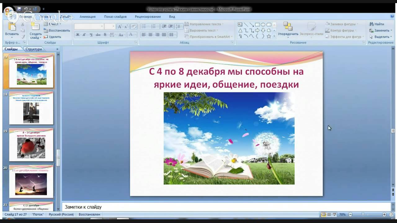Click the Reset (Восстановить) slide button
Screen dimensions: 397x223
(57, 30)
